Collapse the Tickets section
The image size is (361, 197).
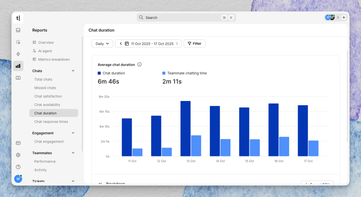coord(73,181)
